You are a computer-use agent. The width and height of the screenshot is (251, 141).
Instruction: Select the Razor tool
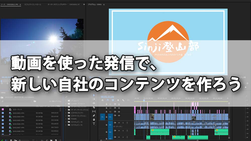[94, 107]
